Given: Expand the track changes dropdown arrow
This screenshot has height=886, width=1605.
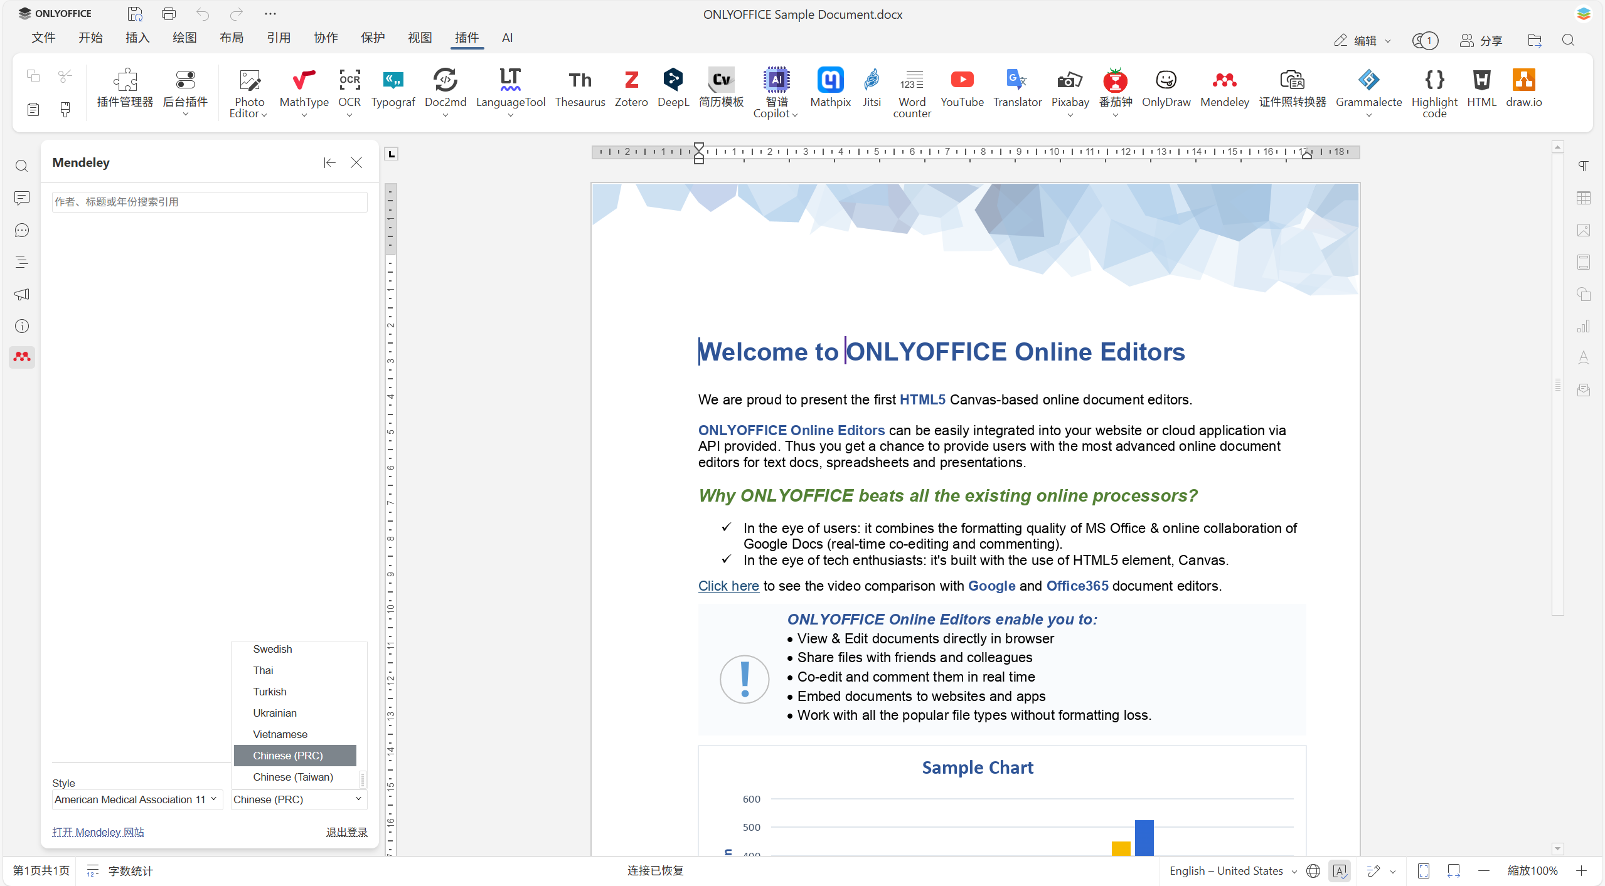Looking at the screenshot, I should coord(1393,871).
